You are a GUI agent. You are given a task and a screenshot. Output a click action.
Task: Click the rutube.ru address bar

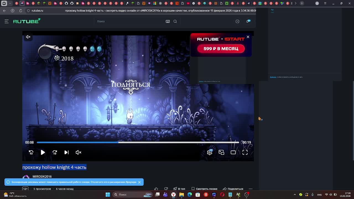37,11
